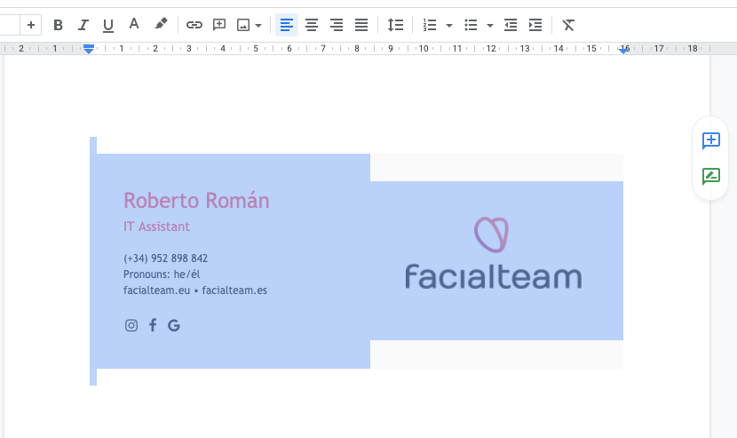Open the insert image dropdown

[x=258, y=25]
